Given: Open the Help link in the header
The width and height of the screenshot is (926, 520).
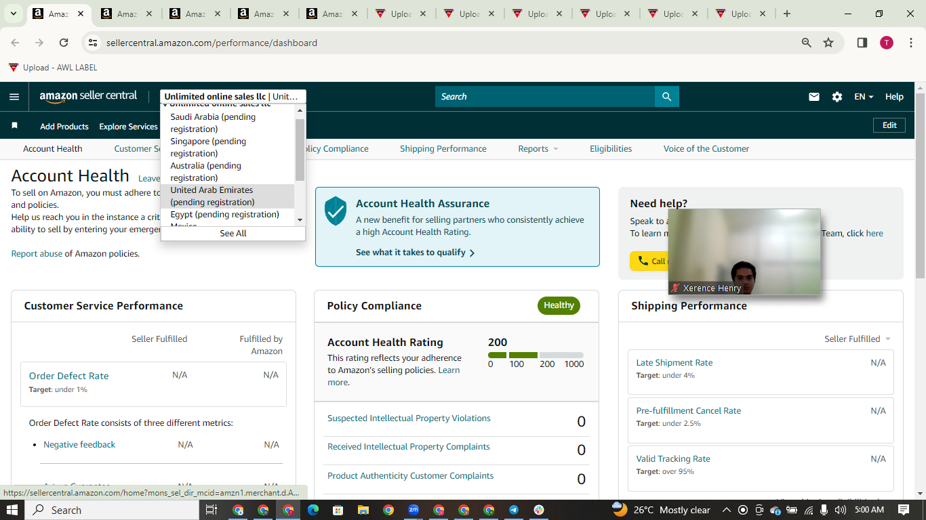Looking at the screenshot, I should coord(894,97).
